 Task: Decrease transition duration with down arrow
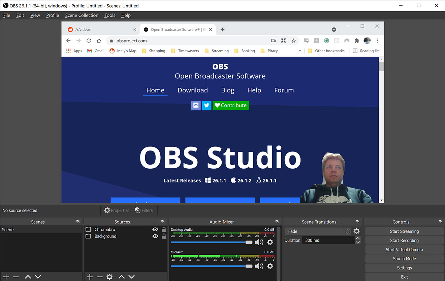tap(358, 242)
